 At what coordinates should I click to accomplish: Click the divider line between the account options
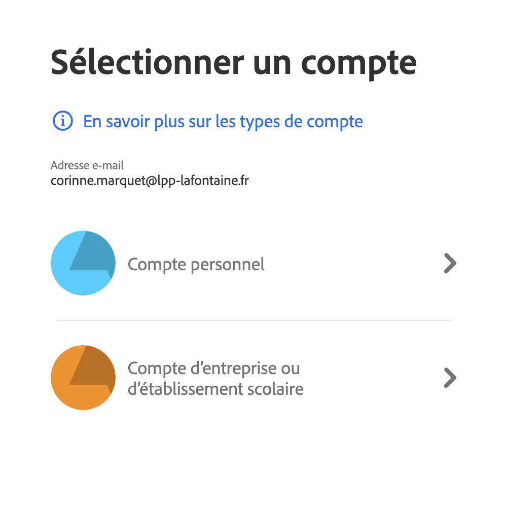[255, 320]
